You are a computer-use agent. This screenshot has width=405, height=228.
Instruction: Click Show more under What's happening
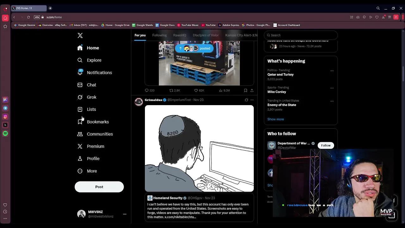point(276,119)
